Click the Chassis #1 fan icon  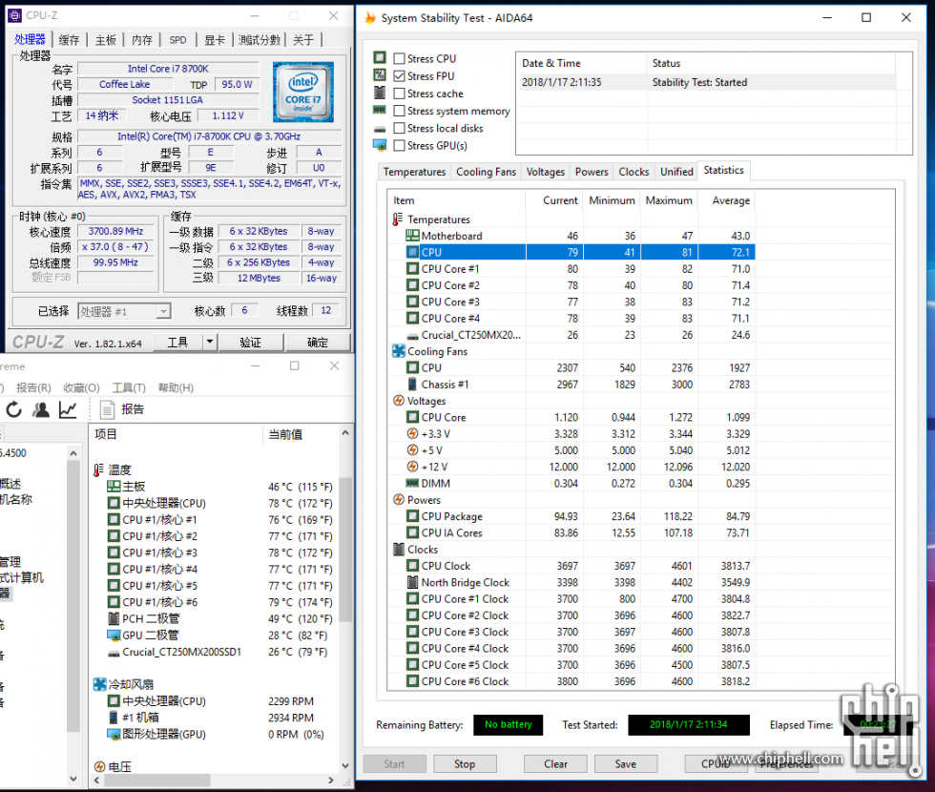point(412,384)
